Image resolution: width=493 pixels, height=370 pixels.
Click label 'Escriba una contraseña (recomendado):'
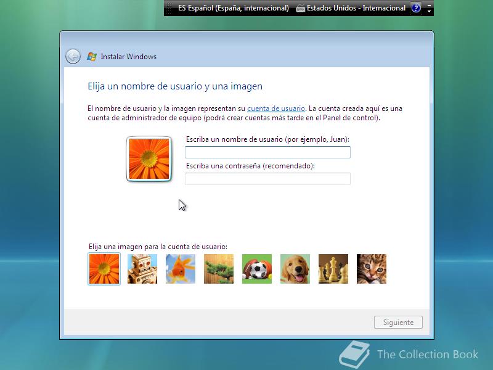250,166
